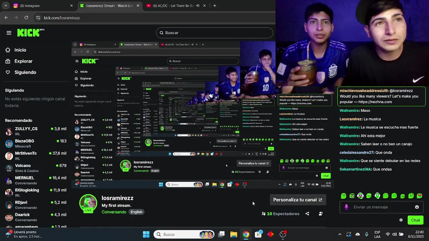Click the losramirezz LIVE avatar
Screen dimensions: 429x241
click(88, 203)
